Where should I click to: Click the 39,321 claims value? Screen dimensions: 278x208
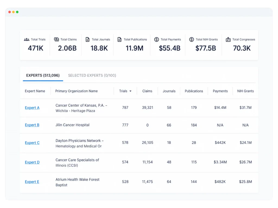[147, 108]
